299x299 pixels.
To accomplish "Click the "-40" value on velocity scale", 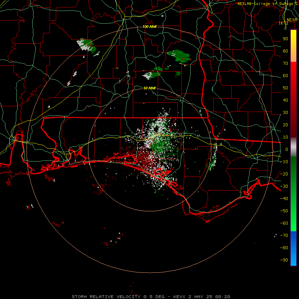I will [284, 199].
